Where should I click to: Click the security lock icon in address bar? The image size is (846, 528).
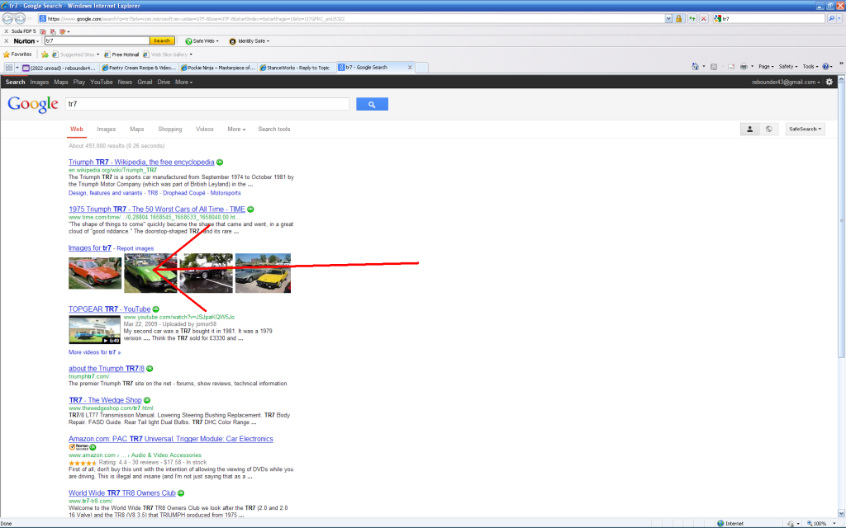pyautogui.click(x=679, y=18)
